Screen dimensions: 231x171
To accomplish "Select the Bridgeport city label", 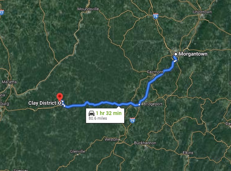I will pyautogui.click(x=153, y=104).
